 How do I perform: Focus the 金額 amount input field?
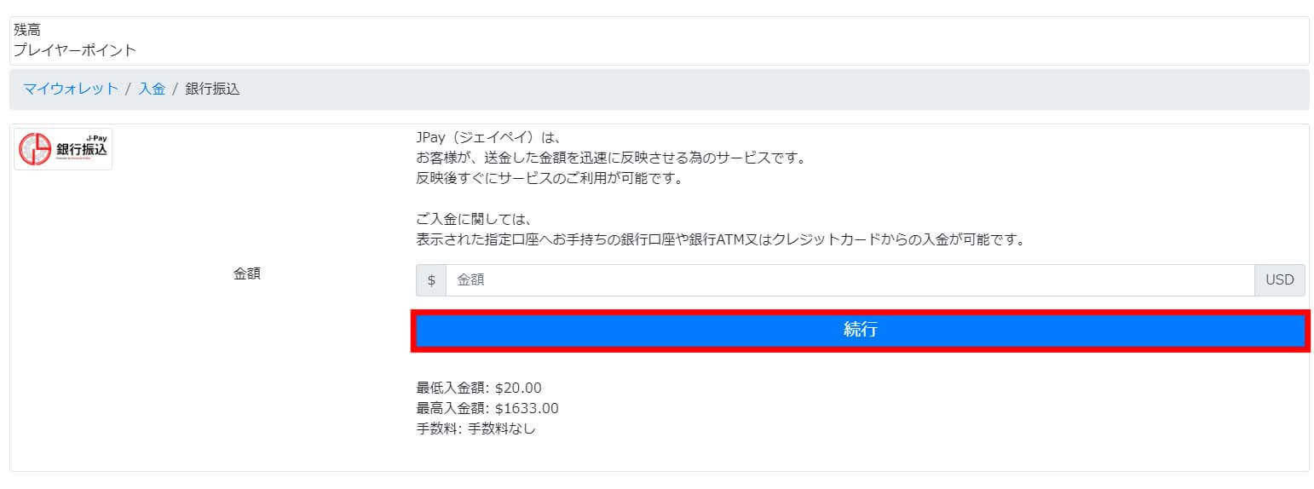coord(850,280)
